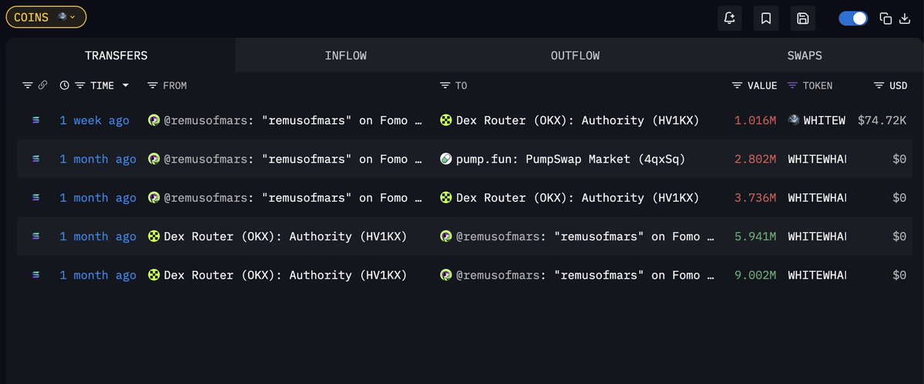Click the add alert bell icon
The image size is (924, 384).
click(729, 18)
